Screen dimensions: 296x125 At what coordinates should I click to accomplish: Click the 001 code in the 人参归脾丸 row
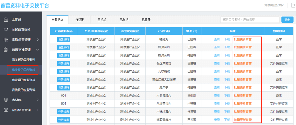click(64, 95)
